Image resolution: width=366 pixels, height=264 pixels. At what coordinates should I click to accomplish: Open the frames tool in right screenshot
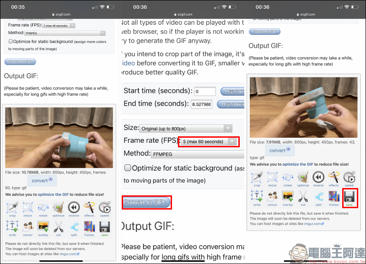click(x=334, y=198)
